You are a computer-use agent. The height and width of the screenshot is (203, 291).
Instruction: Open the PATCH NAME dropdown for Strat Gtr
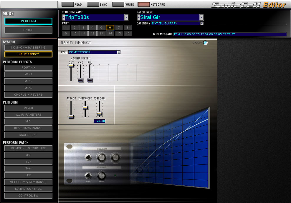201,18
